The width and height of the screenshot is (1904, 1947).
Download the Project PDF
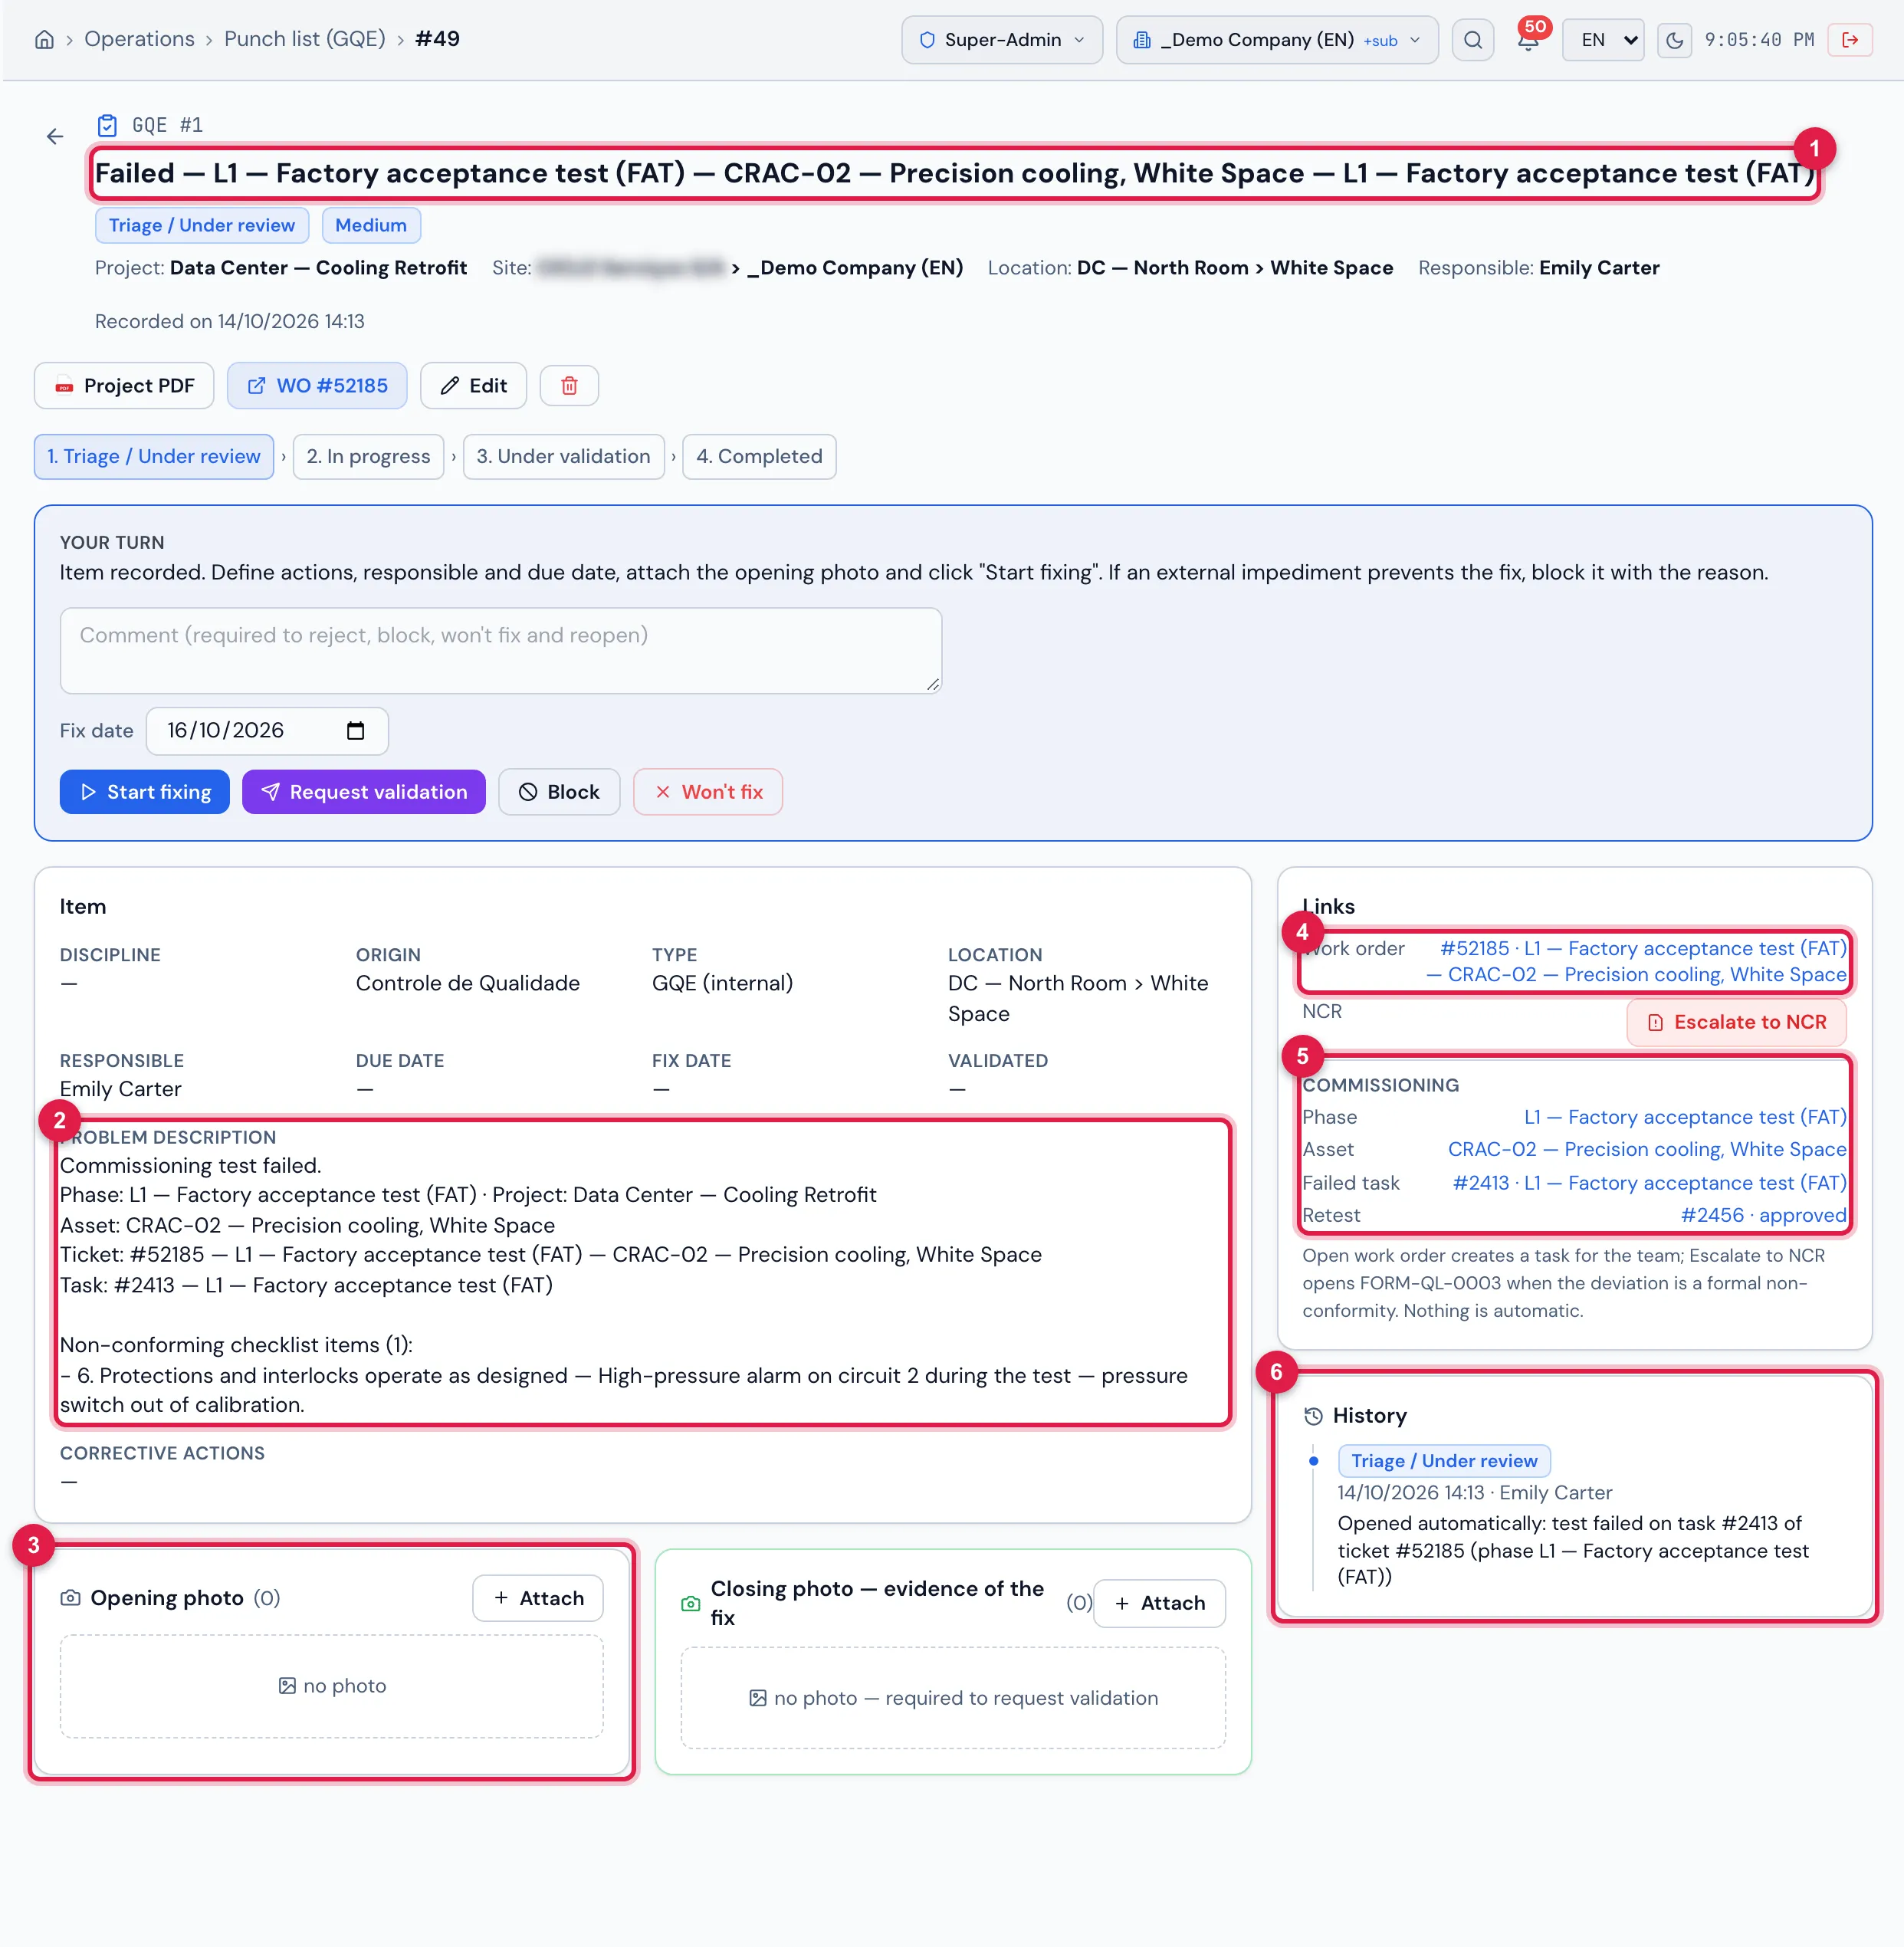point(124,386)
